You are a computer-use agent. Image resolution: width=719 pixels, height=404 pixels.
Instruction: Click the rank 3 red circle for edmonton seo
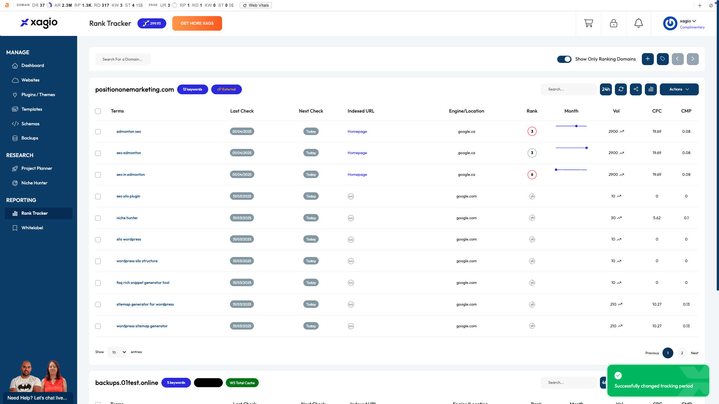[x=532, y=132]
